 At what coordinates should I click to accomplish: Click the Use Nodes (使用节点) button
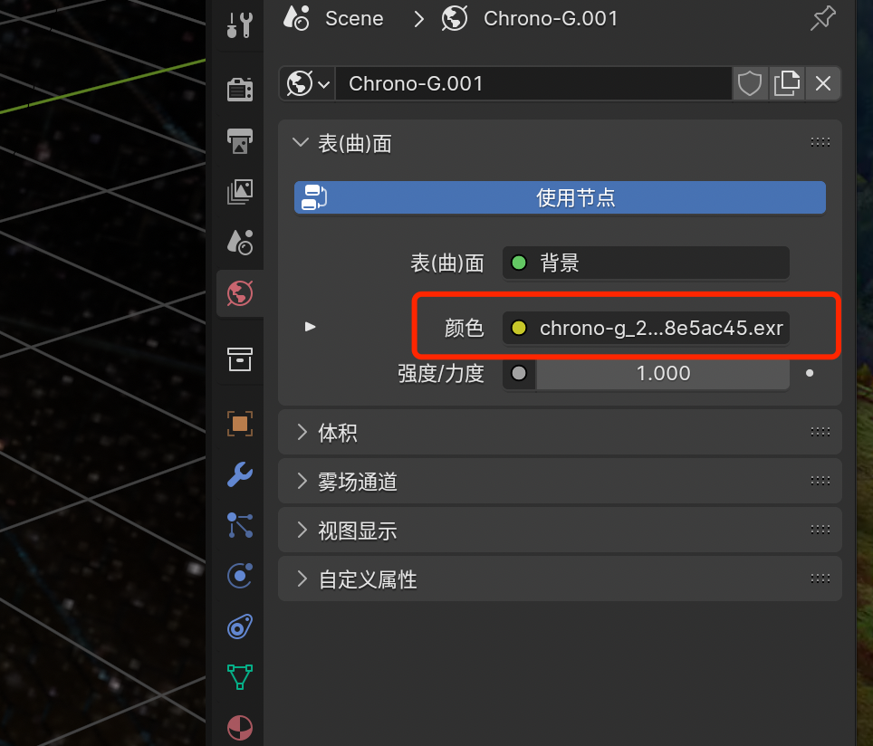560,197
